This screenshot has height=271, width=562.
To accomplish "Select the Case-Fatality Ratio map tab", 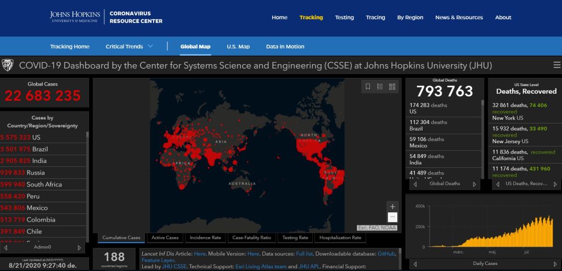I will click(251, 238).
